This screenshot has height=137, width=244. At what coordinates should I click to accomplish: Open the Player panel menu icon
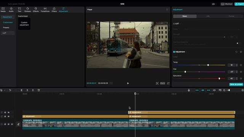pos(167,10)
